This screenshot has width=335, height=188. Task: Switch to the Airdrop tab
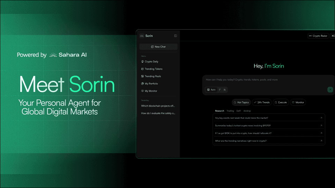247,111
